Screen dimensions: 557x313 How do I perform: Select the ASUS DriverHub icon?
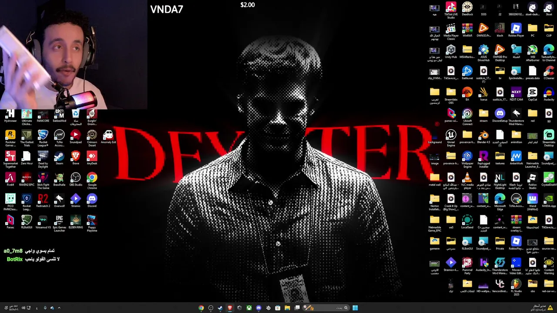tap(483, 53)
